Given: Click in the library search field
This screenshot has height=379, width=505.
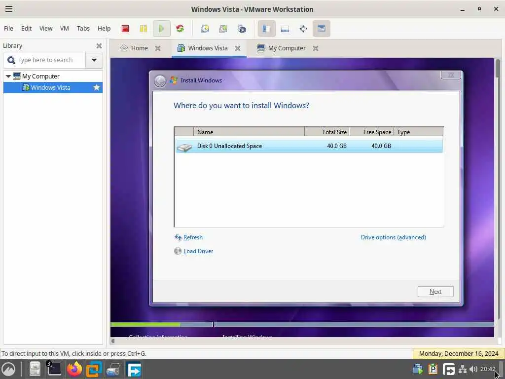Looking at the screenshot, I should [44, 60].
